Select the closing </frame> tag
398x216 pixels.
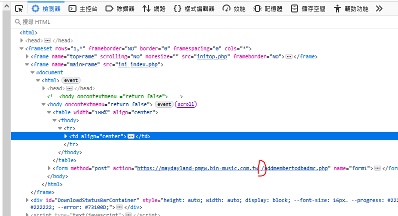(42, 192)
